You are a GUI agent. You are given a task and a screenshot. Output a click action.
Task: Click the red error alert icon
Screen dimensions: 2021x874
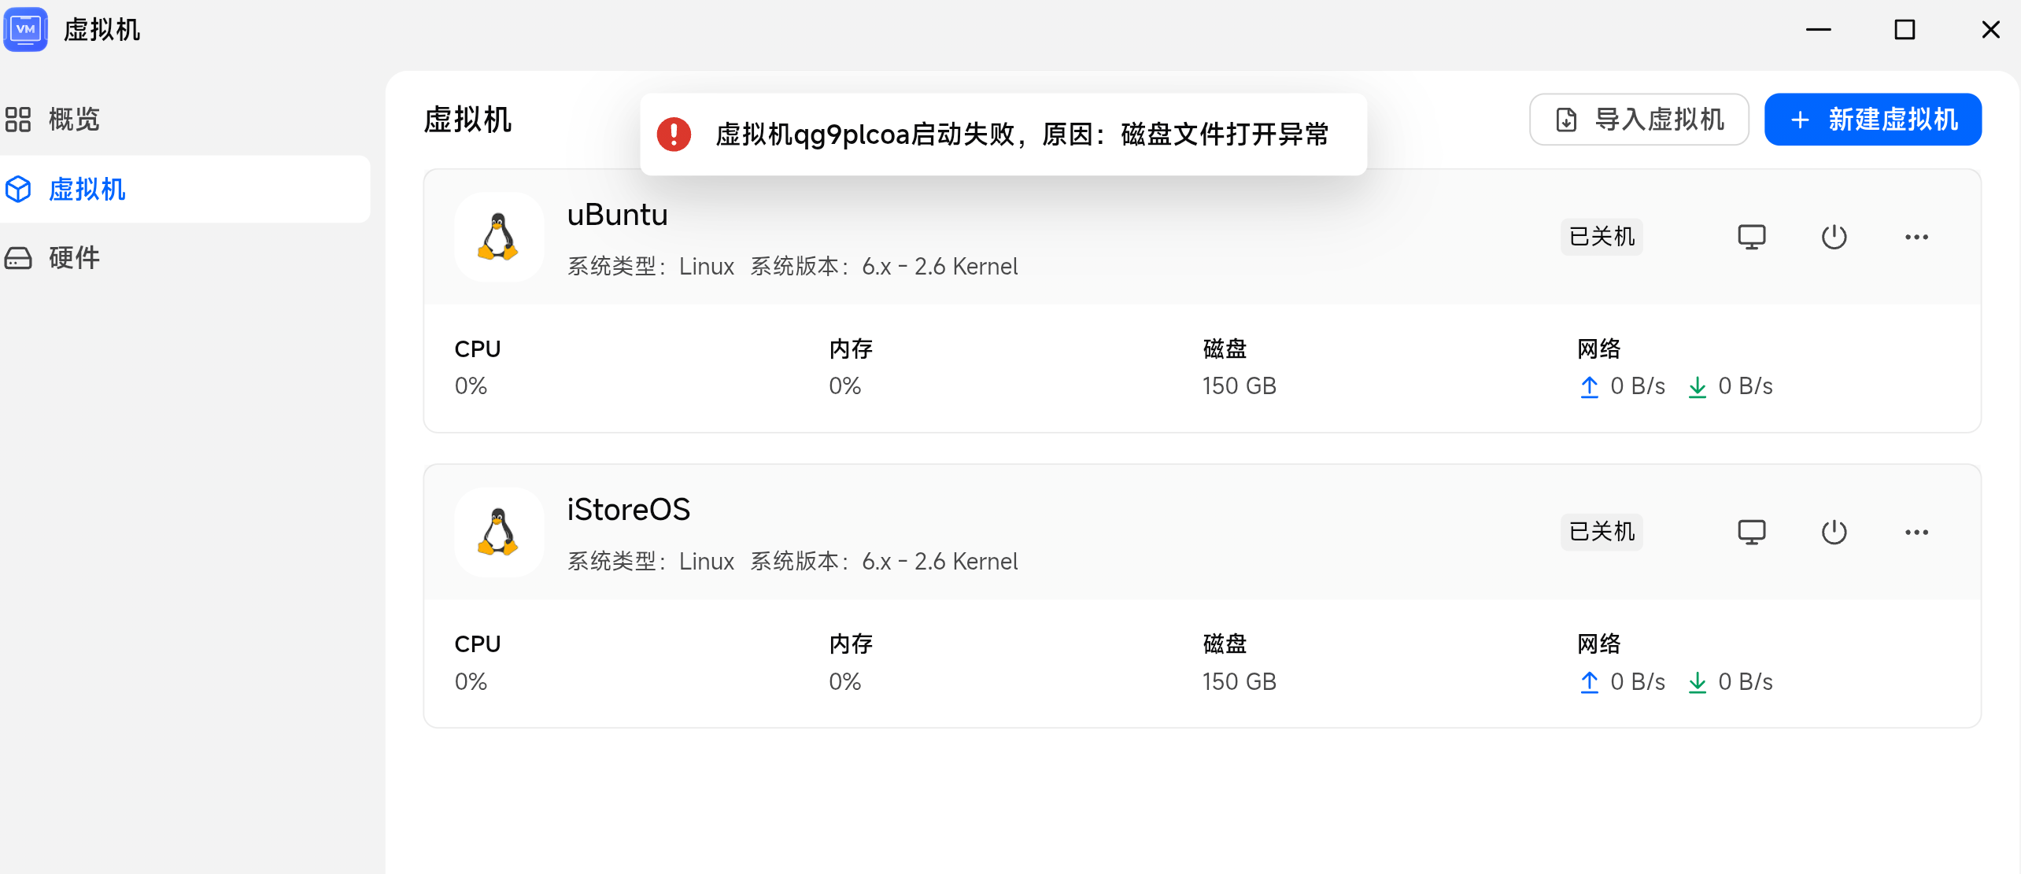point(674,135)
